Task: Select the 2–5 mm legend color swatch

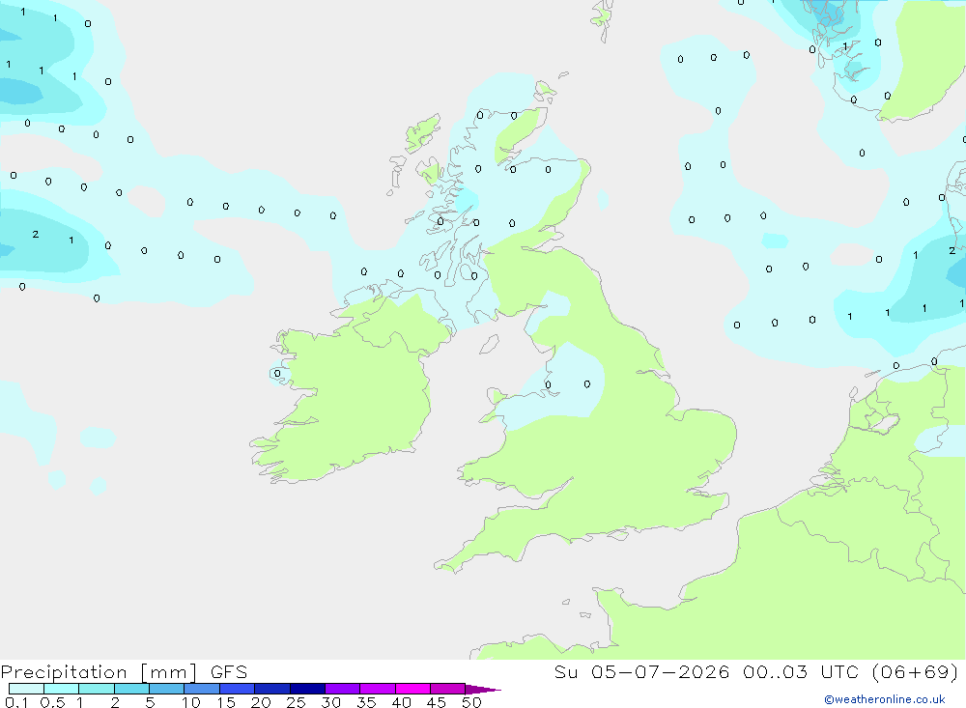Action: click(131, 689)
